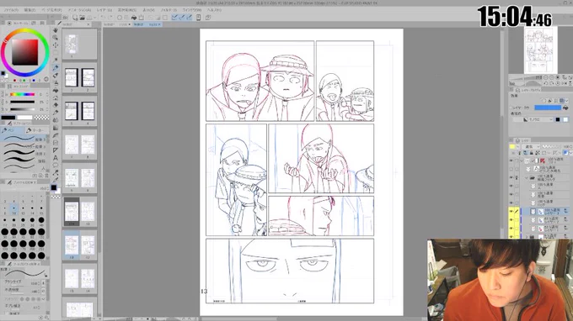Screen dimensions: 573x321
Task: Open the Edit menu
Action: tap(30, 10)
